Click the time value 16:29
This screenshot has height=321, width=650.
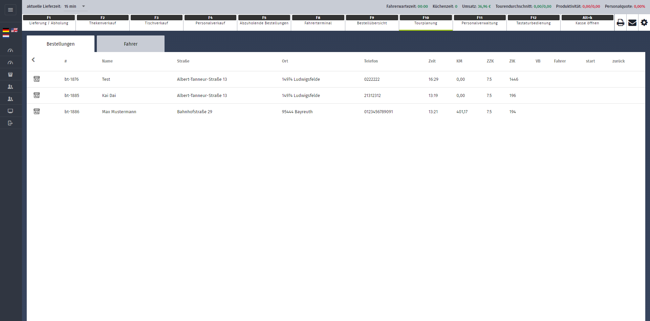coord(433,79)
